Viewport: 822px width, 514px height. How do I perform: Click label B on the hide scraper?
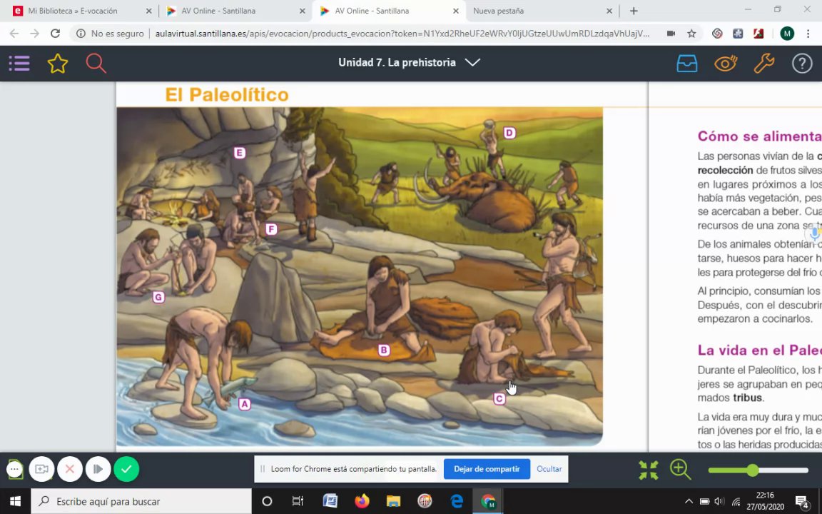click(384, 350)
